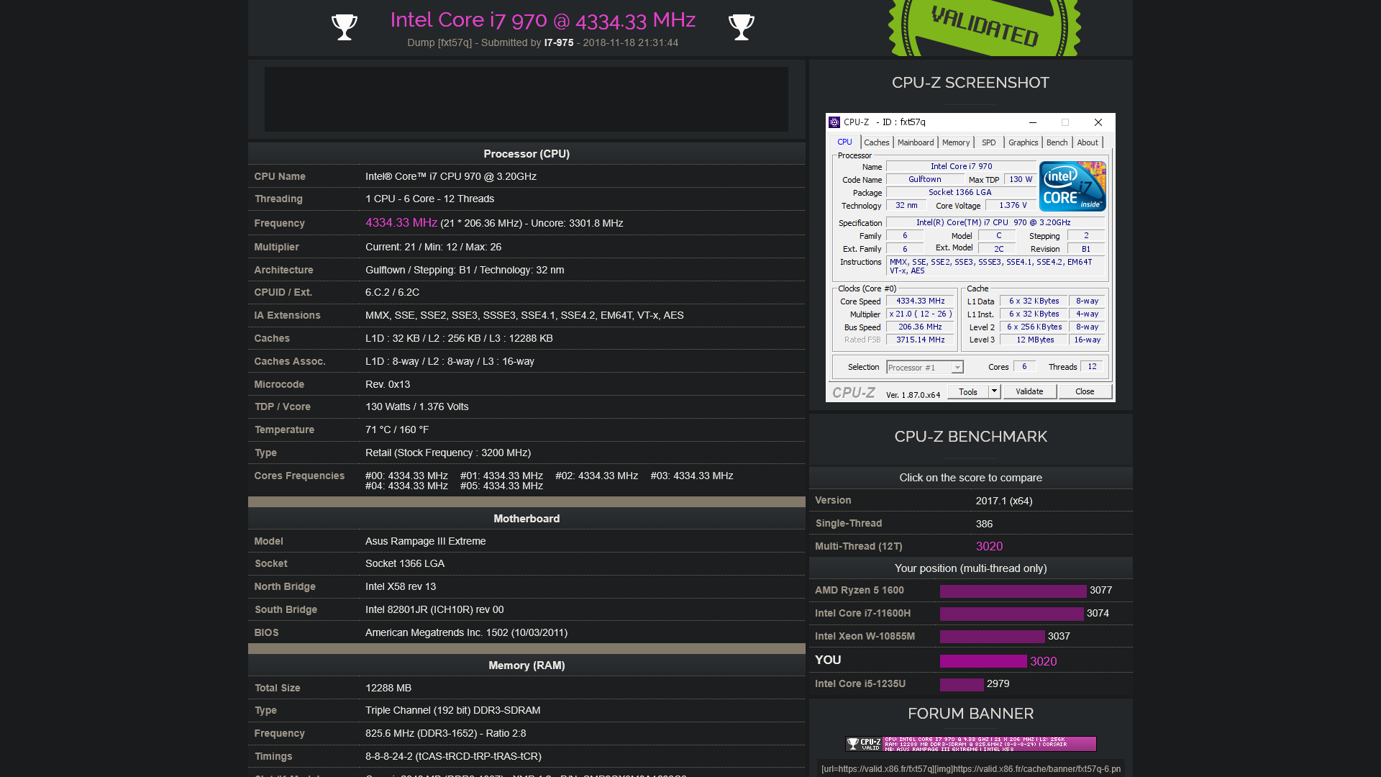Screen dimensions: 1381x777
Task: Click the Timings 8-8-8-24-2 value
Action: pyautogui.click(x=453, y=757)
